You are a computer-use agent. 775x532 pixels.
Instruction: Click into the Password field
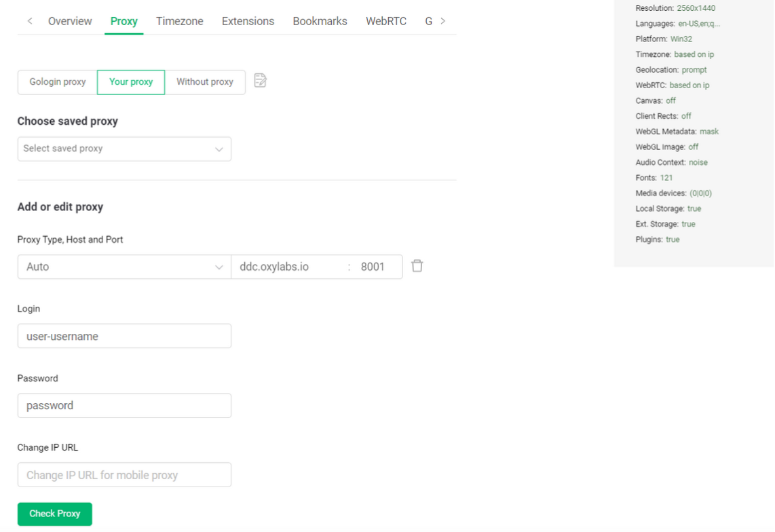coord(124,406)
